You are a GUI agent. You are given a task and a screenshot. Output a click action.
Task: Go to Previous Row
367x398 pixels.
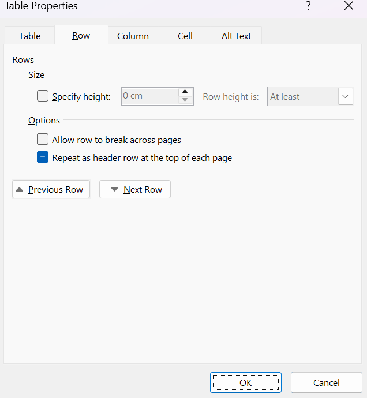click(51, 189)
